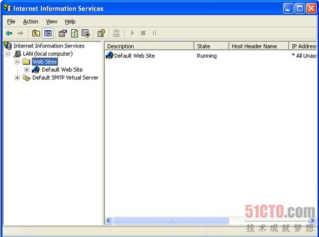Click the Refresh toolbar icon

[74, 33]
